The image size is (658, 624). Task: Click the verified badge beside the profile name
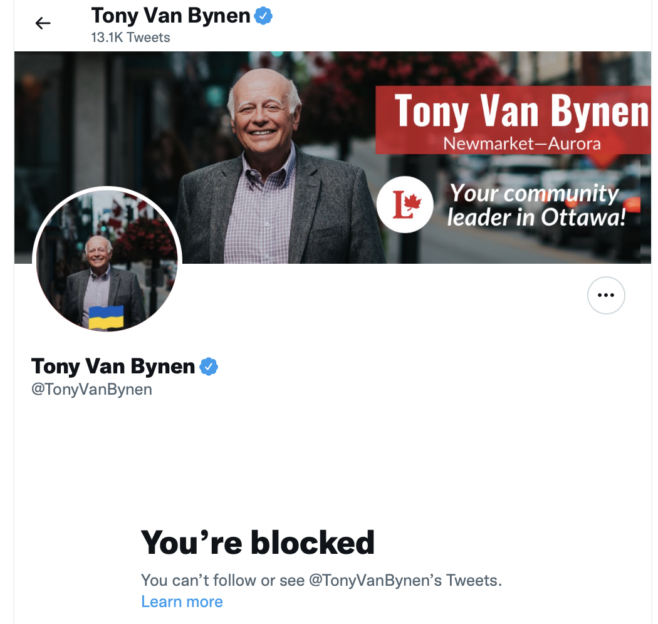click(209, 367)
